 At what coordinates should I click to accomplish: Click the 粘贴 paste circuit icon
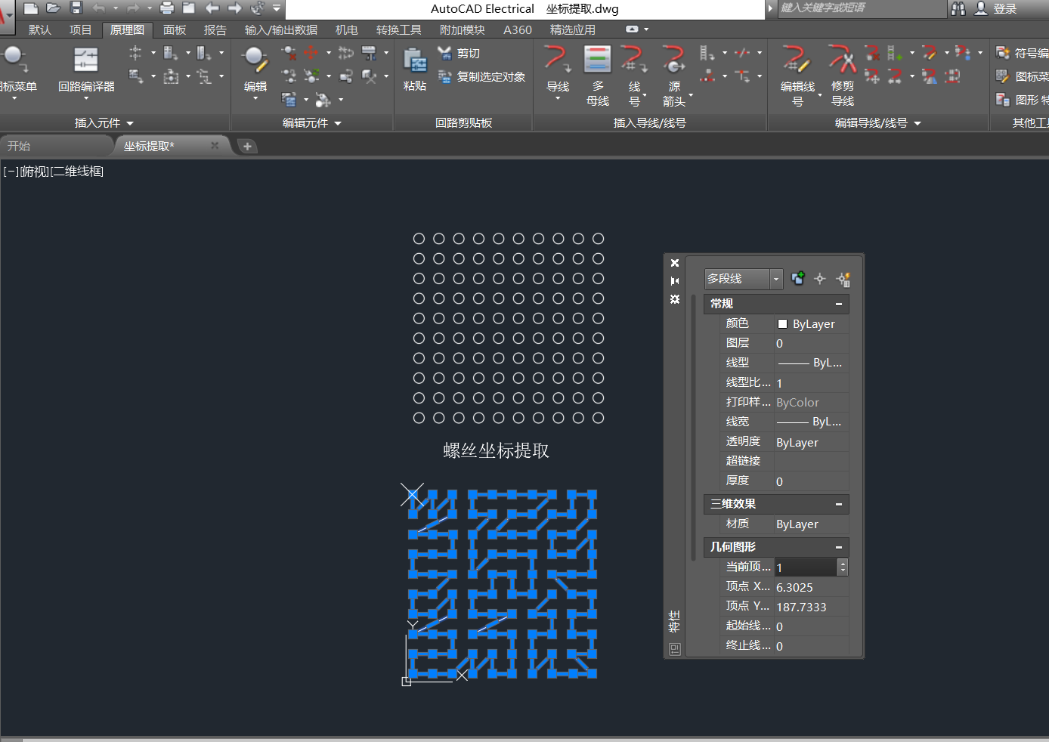(414, 62)
